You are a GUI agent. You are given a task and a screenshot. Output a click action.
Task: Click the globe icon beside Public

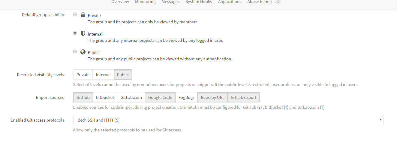[83, 52]
